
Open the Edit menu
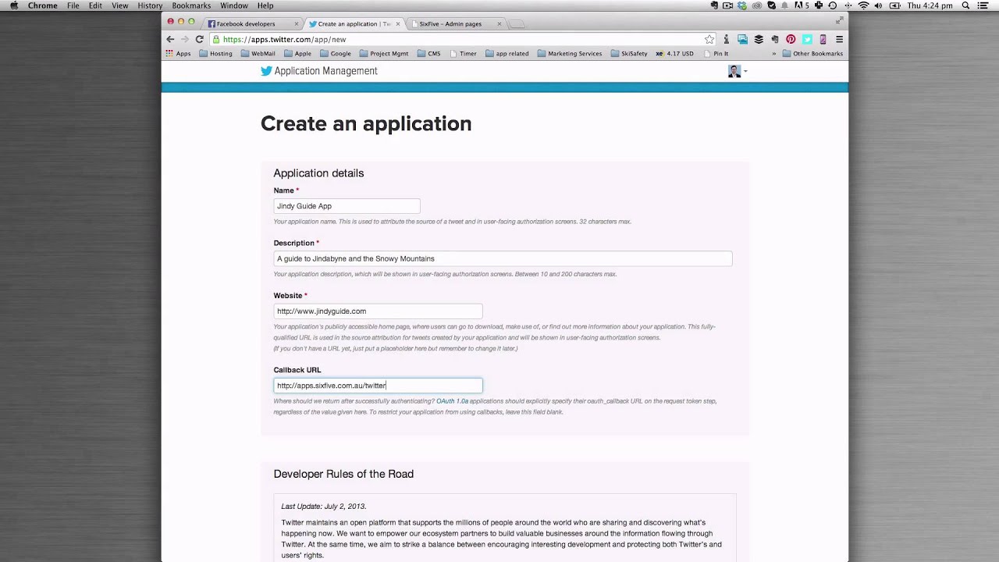tap(95, 5)
